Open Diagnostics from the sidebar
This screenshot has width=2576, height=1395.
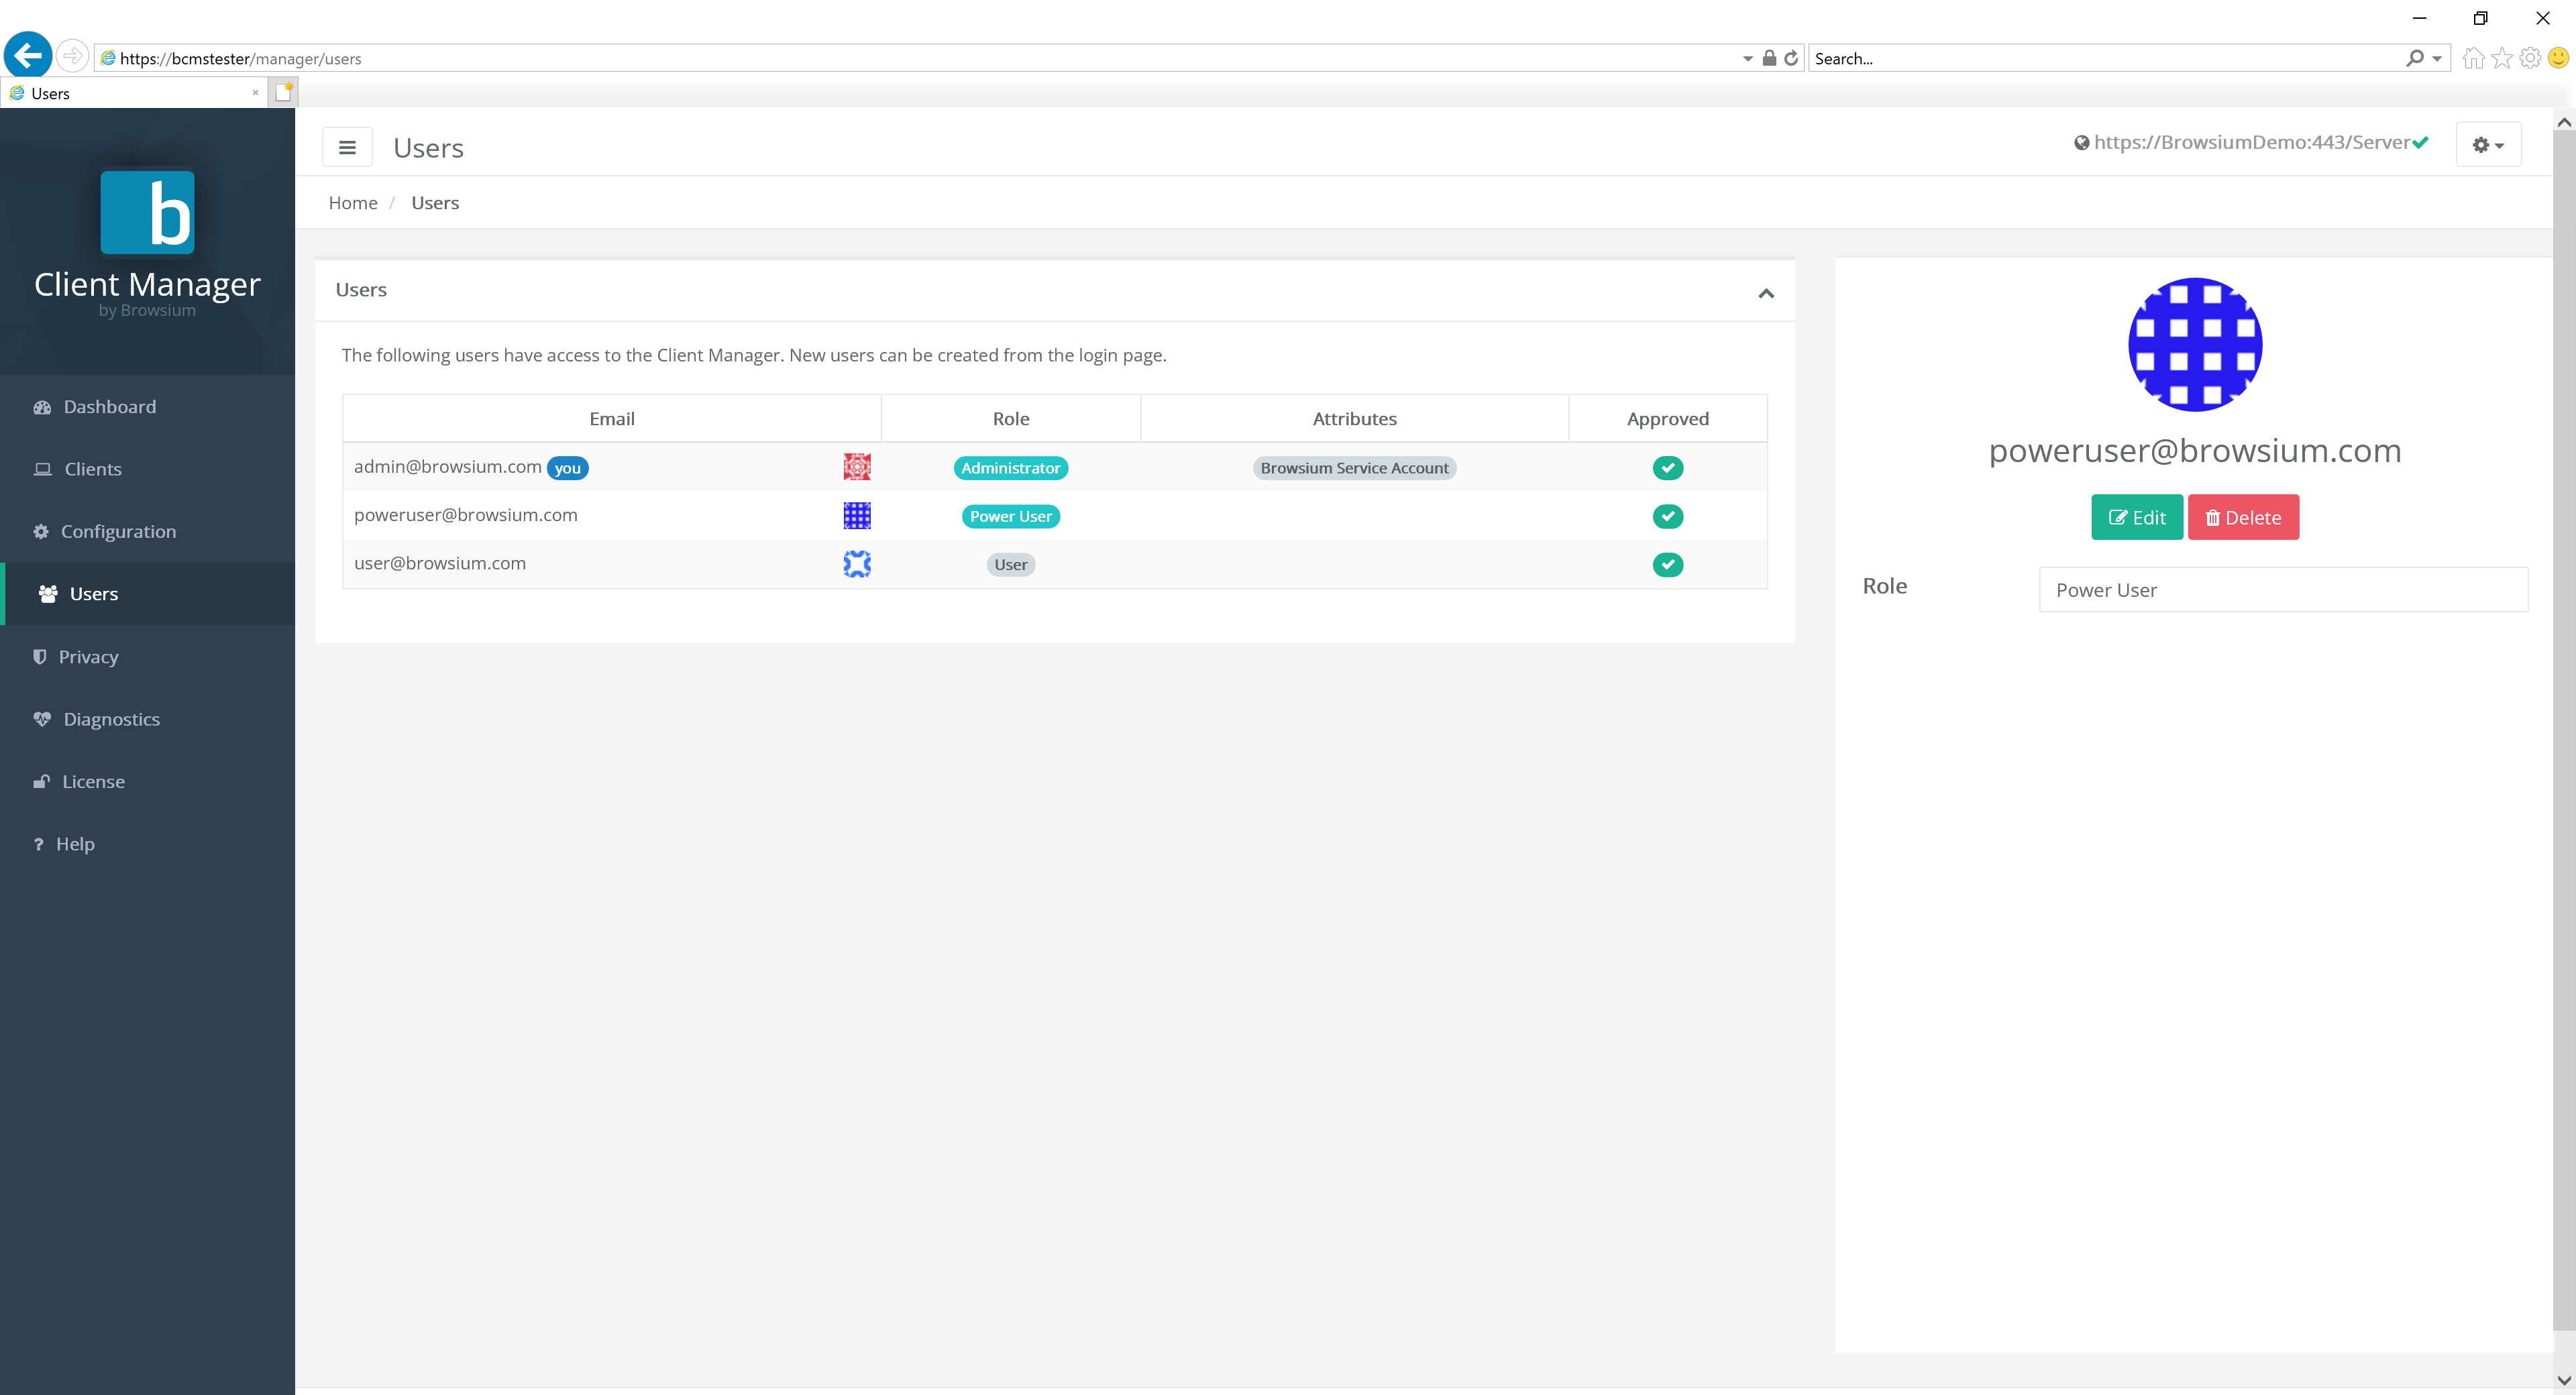[111, 719]
